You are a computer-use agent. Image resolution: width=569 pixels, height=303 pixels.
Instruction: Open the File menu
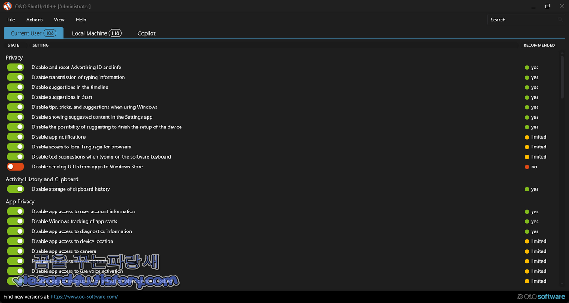(11, 20)
